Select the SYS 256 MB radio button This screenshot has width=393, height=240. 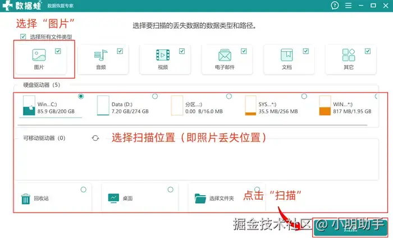click(304, 96)
